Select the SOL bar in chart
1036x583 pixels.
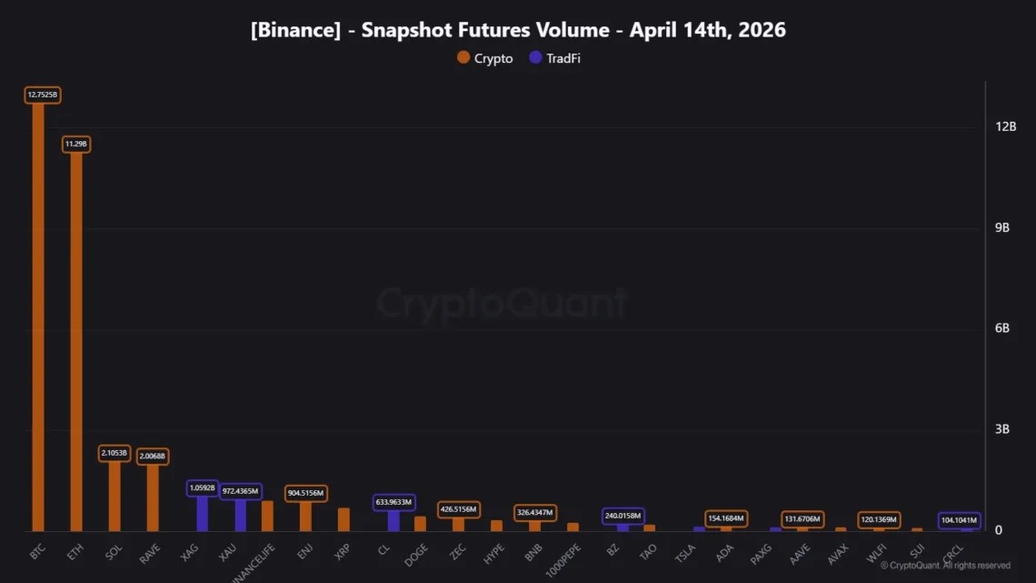pos(115,496)
